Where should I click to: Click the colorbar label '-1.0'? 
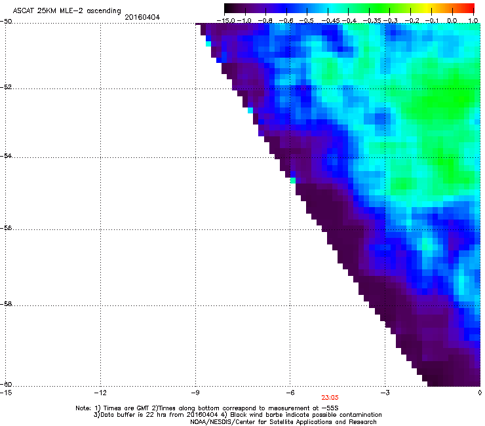(x=244, y=20)
